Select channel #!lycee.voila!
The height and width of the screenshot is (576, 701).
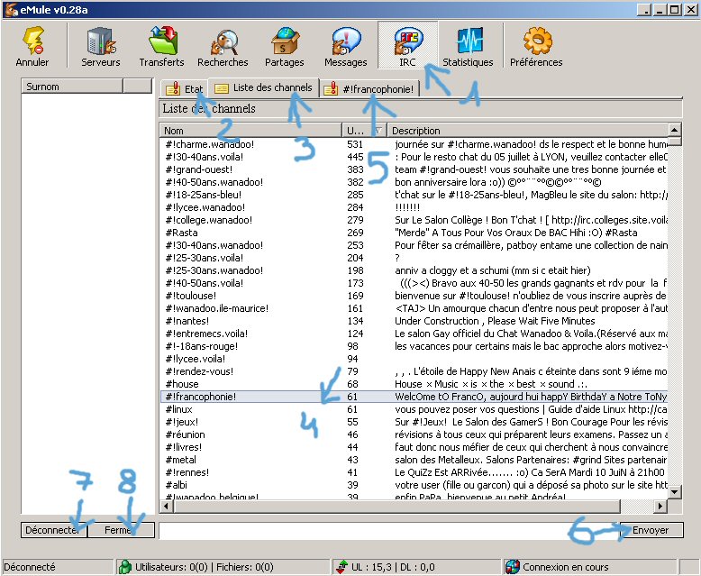coord(414,359)
